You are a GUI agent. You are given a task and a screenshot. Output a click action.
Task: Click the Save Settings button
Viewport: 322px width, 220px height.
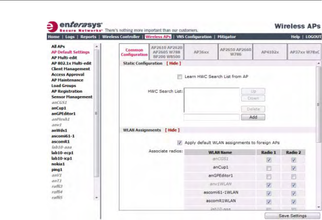pos(292,216)
